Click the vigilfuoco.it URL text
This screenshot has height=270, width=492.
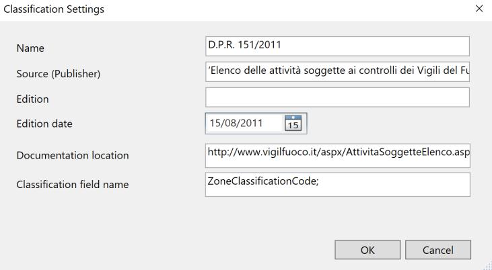337,152
